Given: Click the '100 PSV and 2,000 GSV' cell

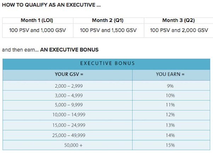Looking at the screenshot, I should [x=178, y=30].
